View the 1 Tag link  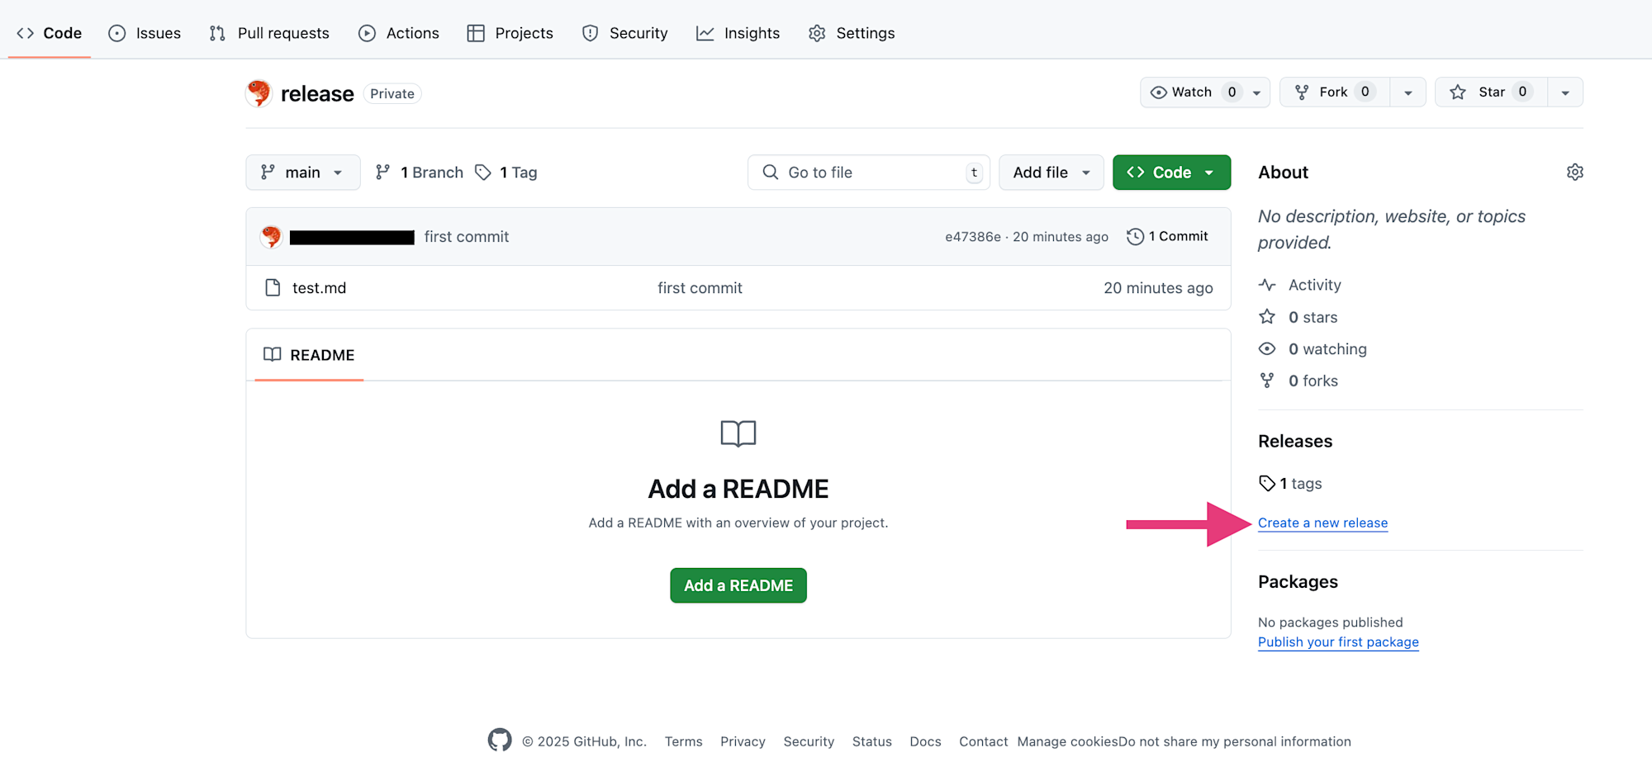(506, 173)
